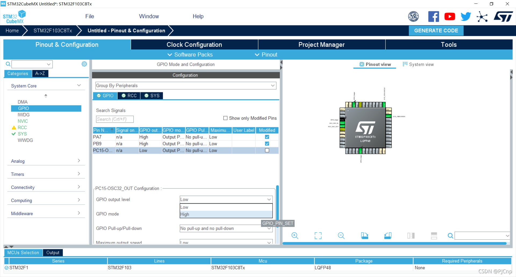This screenshot has width=516, height=277.
Task: Open the Twitter bird icon link
Action: 466,16
